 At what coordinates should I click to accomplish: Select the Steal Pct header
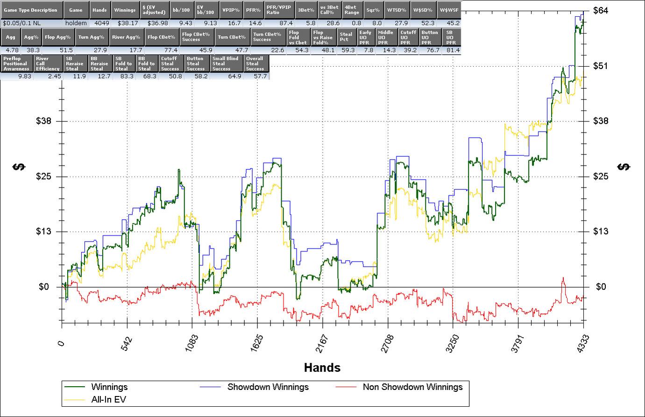tap(346, 37)
